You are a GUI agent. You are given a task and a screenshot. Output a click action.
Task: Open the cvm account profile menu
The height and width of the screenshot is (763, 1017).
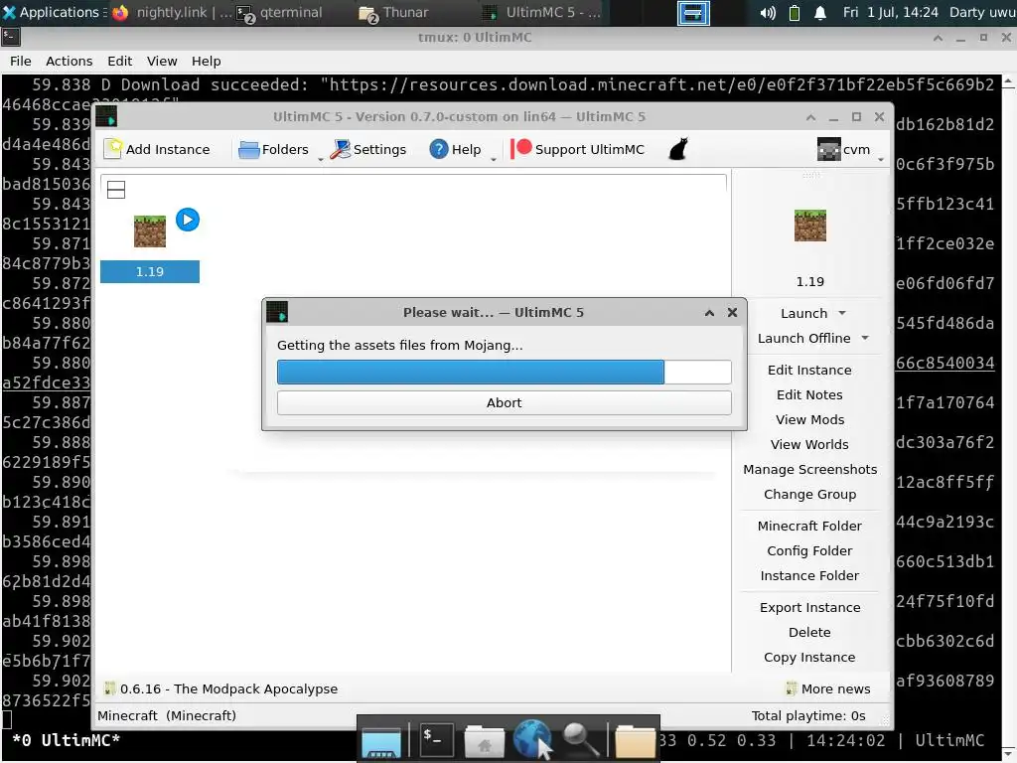[x=844, y=149]
